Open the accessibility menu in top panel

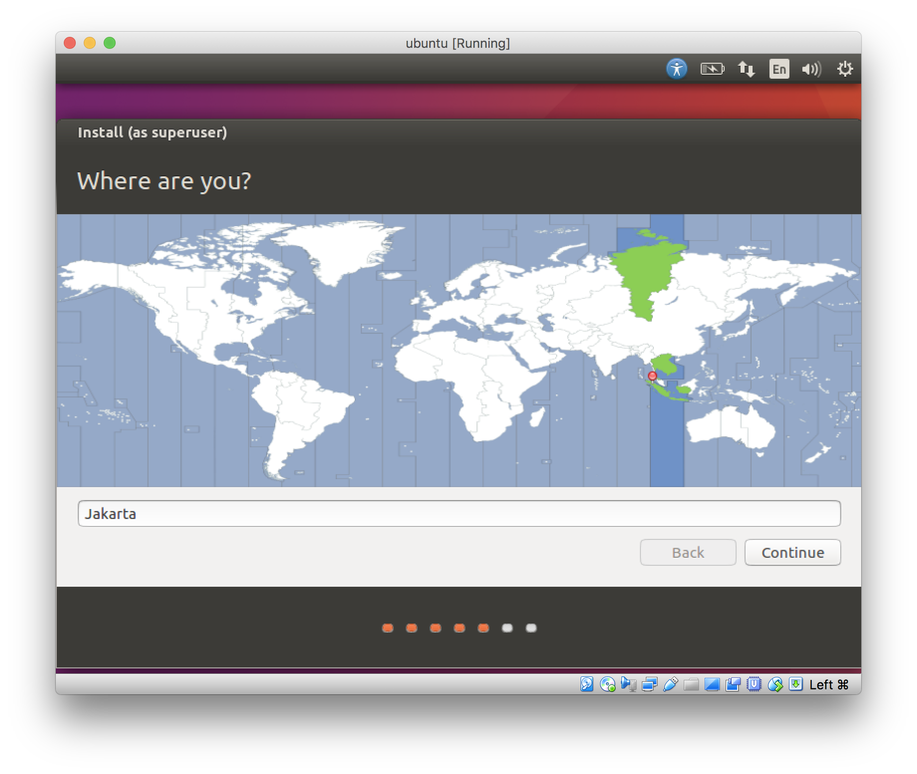pos(676,69)
